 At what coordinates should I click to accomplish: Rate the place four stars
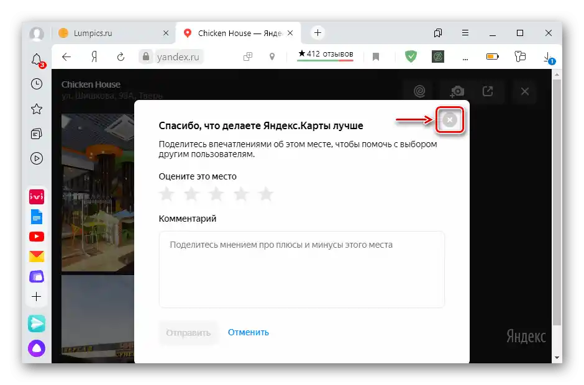[241, 194]
